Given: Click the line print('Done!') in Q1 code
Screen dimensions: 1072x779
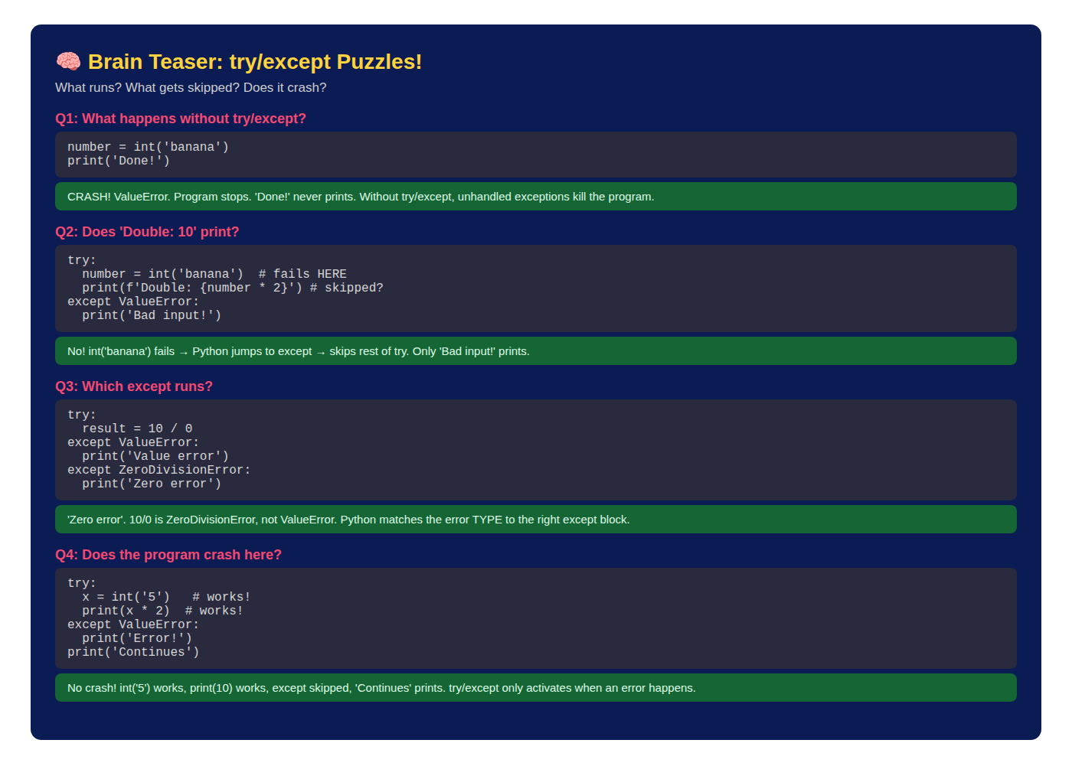Looking at the screenshot, I should [x=119, y=161].
